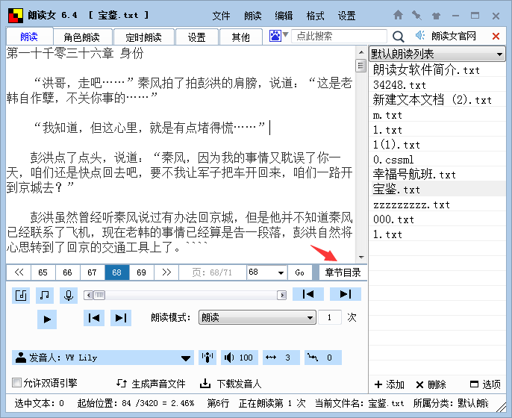512x418 pixels.
Task: Go to page 69
Action: [141, 272]
